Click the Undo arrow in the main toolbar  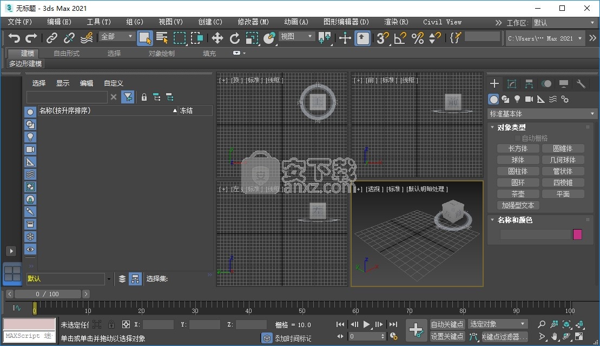tap(14, 38)
